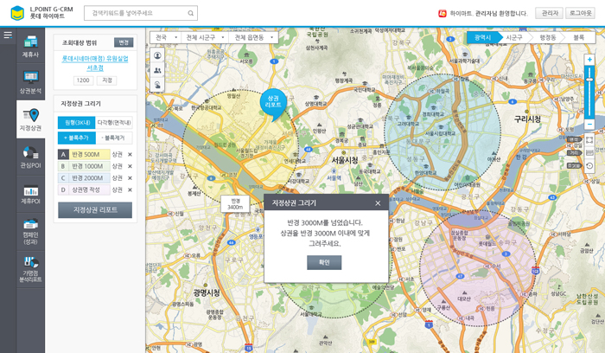This screenshot has height=353, width=605.
Task: Select the row B label box
Action: coord(63,166)
